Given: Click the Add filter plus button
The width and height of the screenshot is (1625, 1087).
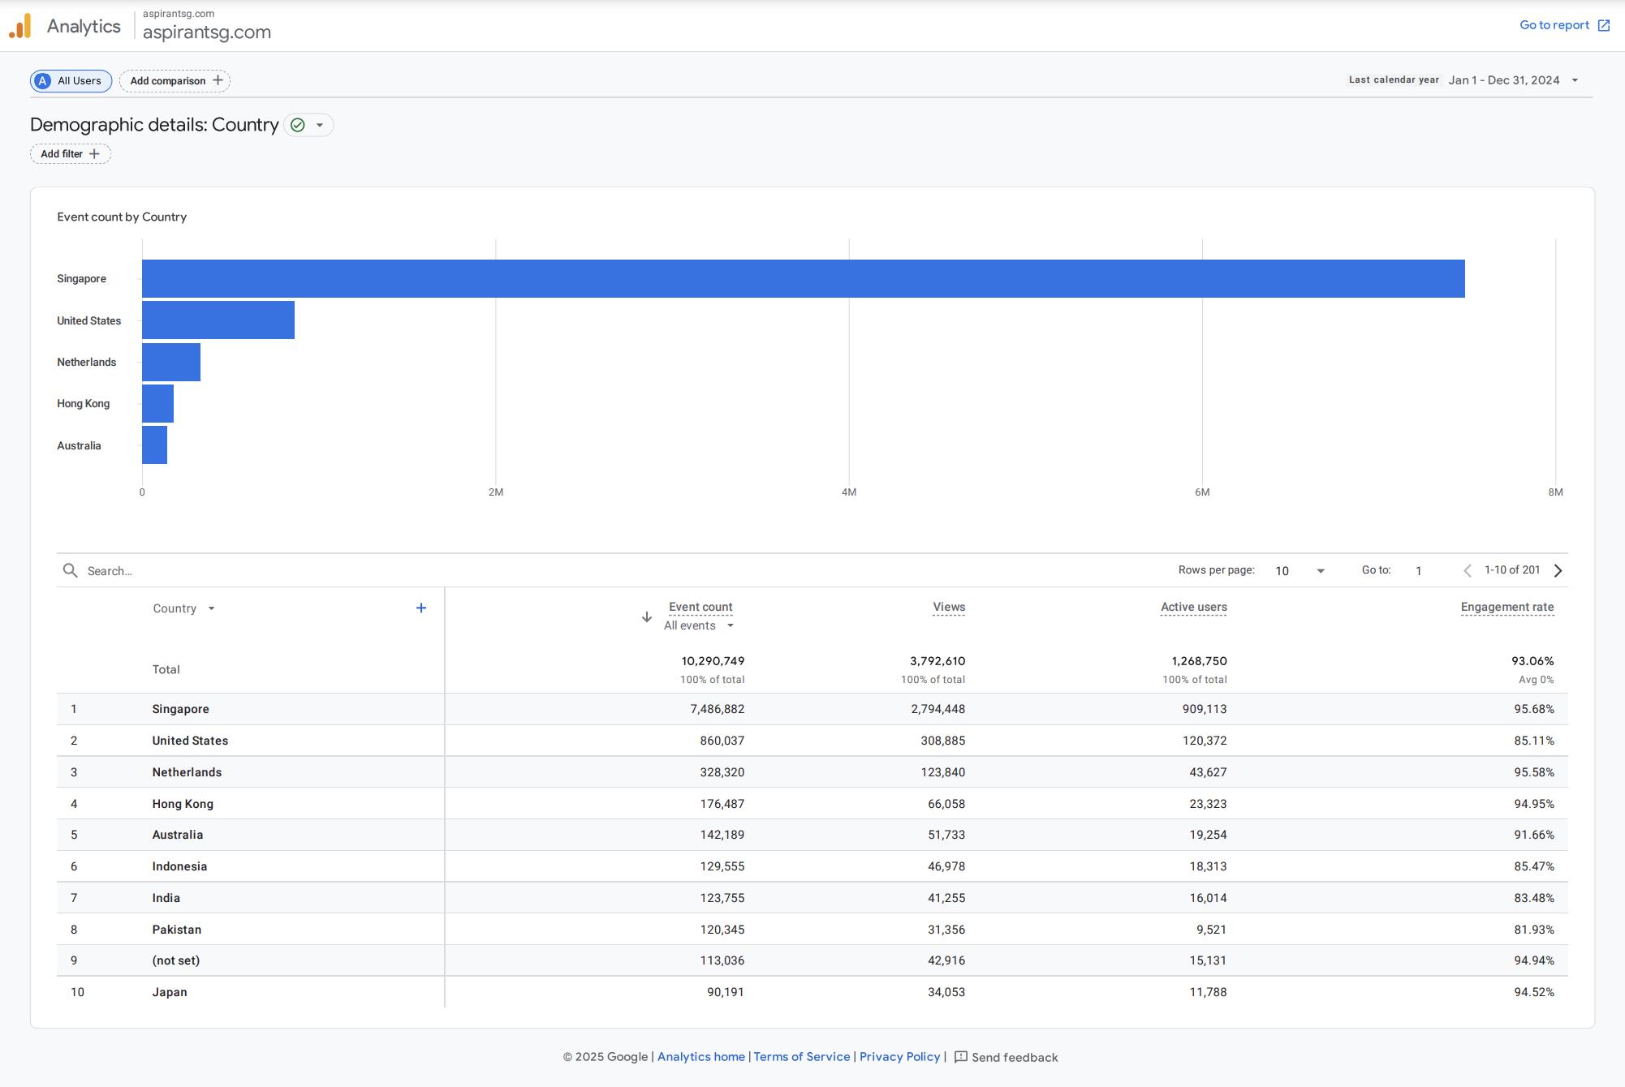Looking at the screenshot, I should point(94,154).
